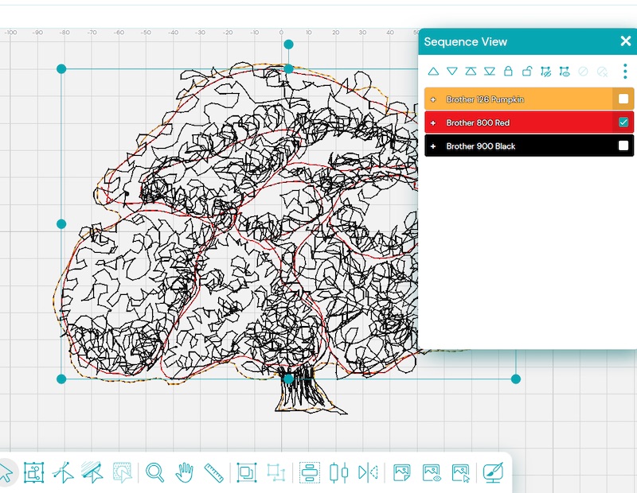Activate the shape select tool

click(33, 472)
